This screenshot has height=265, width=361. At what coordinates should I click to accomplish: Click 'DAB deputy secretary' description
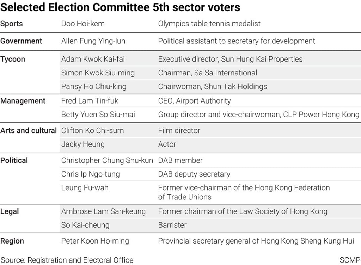[194, 174]
